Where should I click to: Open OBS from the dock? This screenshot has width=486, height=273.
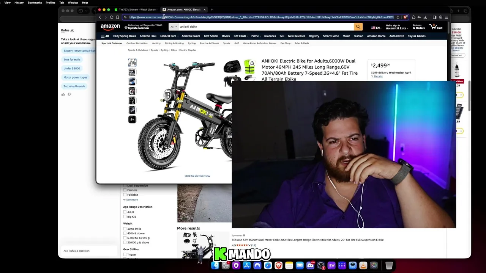tap(321, 265)
